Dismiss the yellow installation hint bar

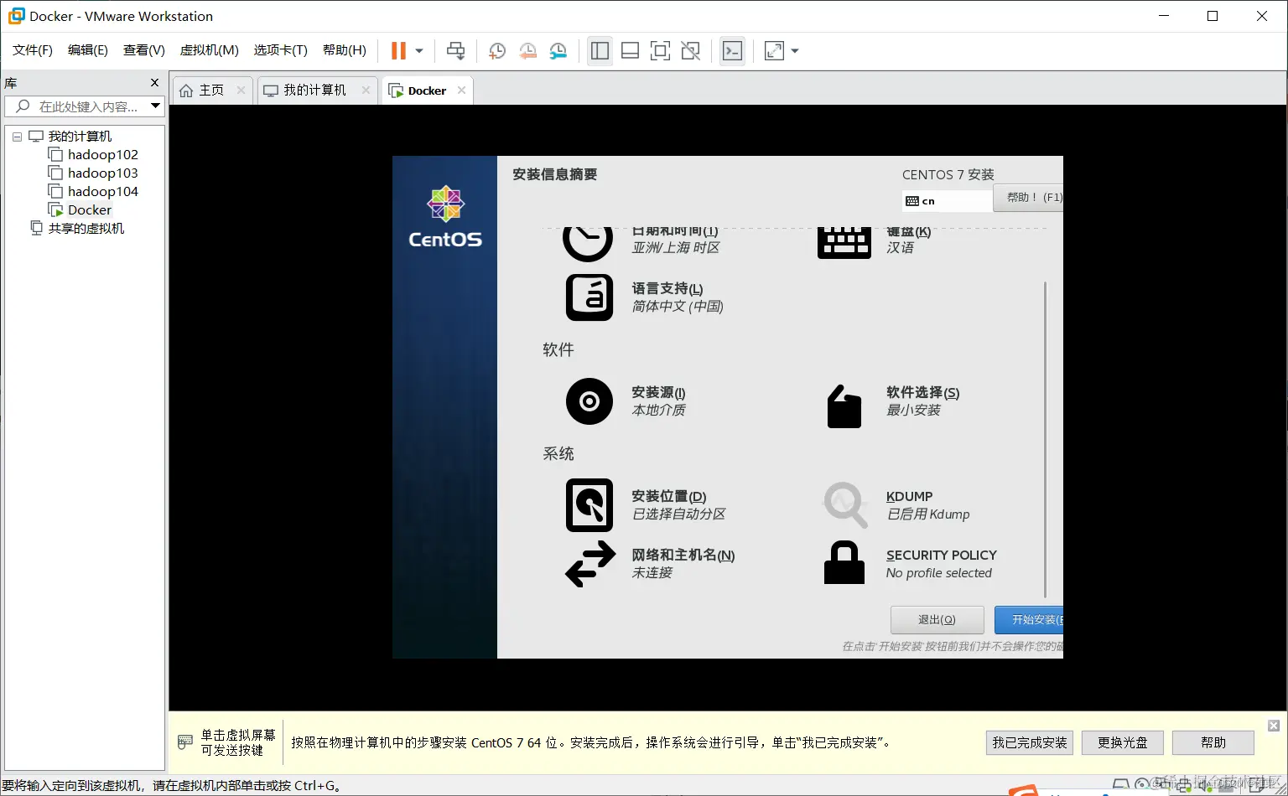1273,726
